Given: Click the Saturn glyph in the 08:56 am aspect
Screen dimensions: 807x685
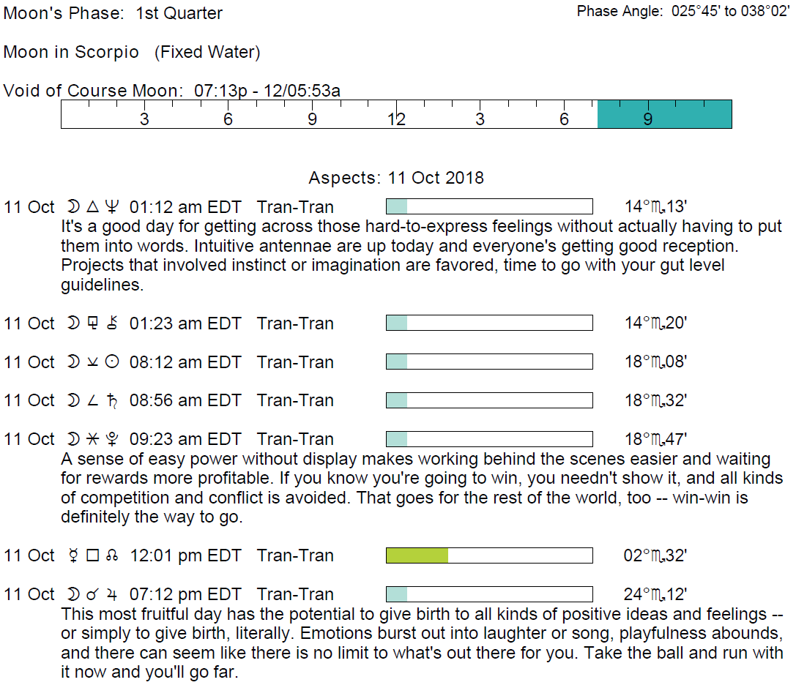Looking at the screenshot, I should pos(111,400).
